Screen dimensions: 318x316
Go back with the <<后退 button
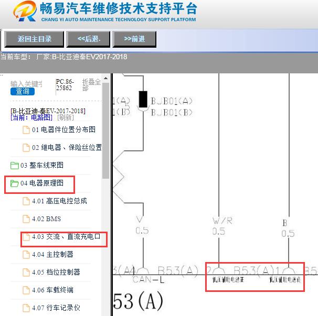(x=89, y=39)
